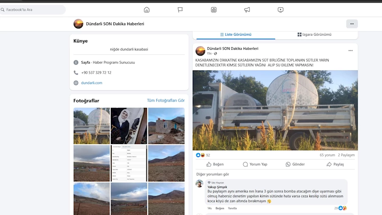
Task: Open the dundarli.com website link
Action: [92, 83]
